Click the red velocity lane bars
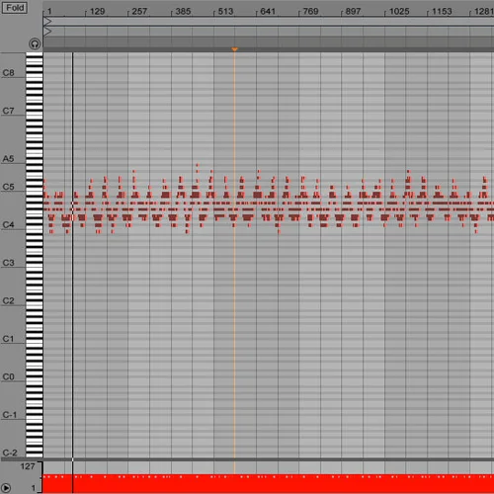494x494 pixels. click(x=269, y=484)
